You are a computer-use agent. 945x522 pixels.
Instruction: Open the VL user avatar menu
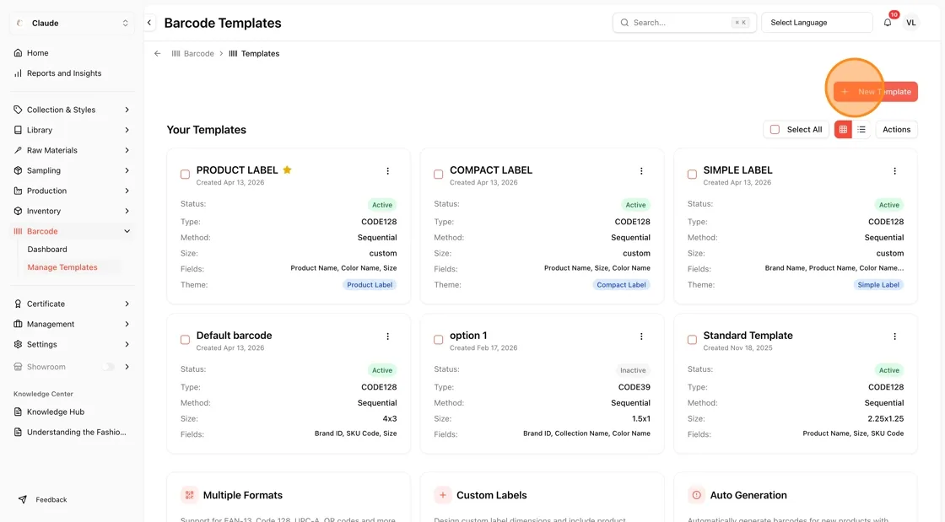tap(910, 23)
